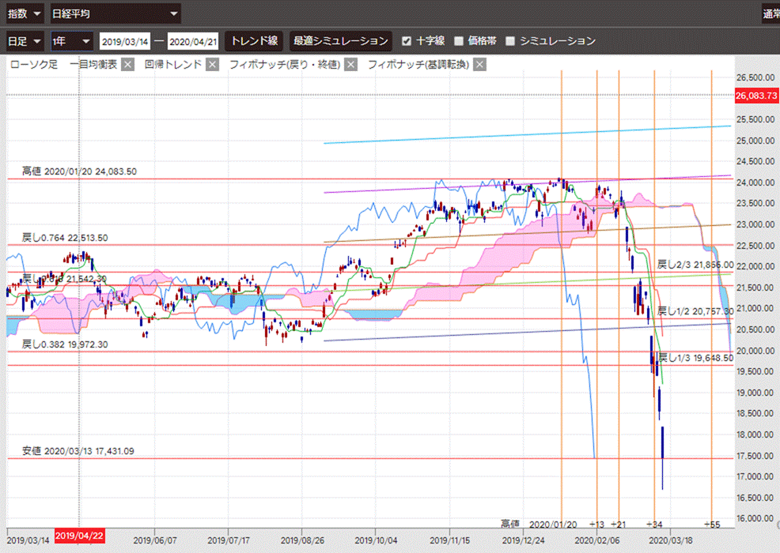
Task: Click the +13 Fibonacci time marker
Action: tap(597, 525)
